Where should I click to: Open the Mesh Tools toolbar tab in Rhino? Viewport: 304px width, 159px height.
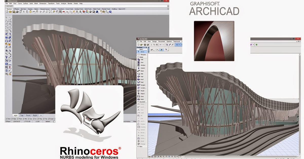[97, 9]
